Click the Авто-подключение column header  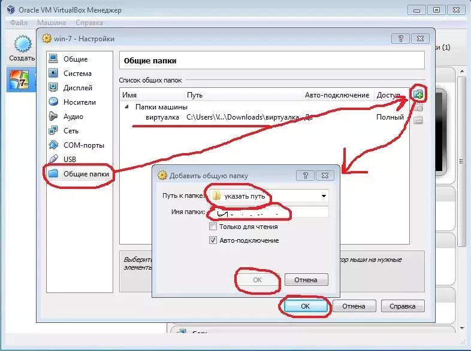click(337, 94)
